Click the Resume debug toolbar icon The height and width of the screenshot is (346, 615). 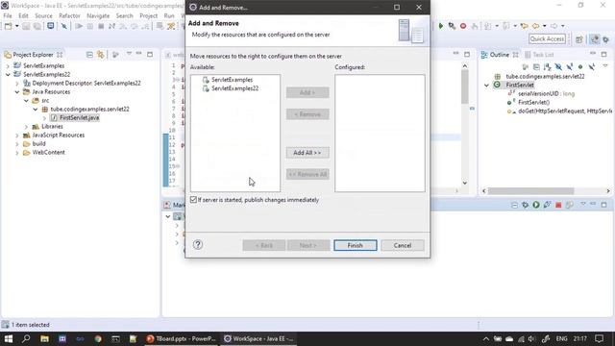pos(79,26)
